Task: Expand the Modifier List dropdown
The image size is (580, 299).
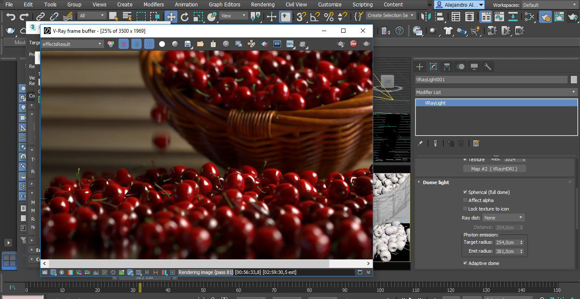Action: pos(496,92)
